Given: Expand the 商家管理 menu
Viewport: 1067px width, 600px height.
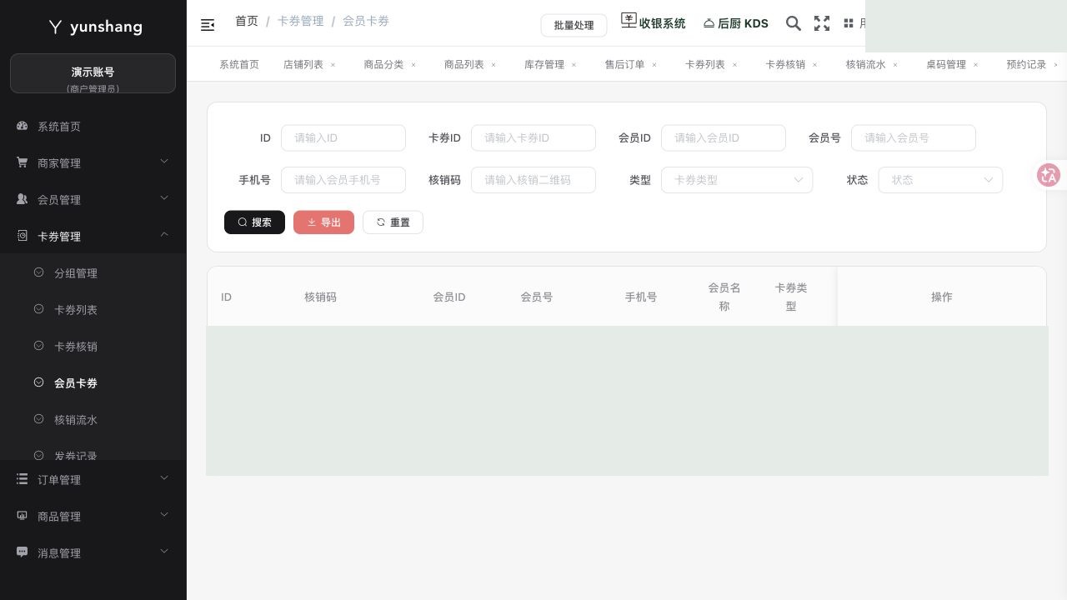Looking at the screenshot, I should click(x=93, y=163).
